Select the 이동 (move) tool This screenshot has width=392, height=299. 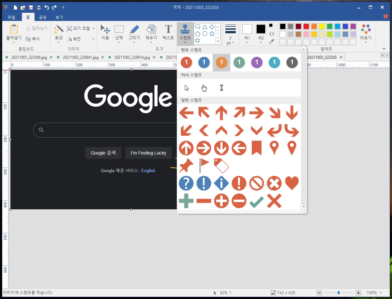[105, 32]
